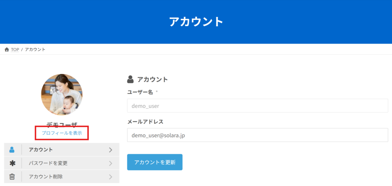392x186 pixels.
Task: Go to the TOP breadcrumb link
Action: [x=15, y=50]
